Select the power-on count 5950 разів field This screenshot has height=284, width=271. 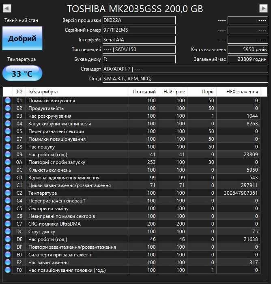247,49
